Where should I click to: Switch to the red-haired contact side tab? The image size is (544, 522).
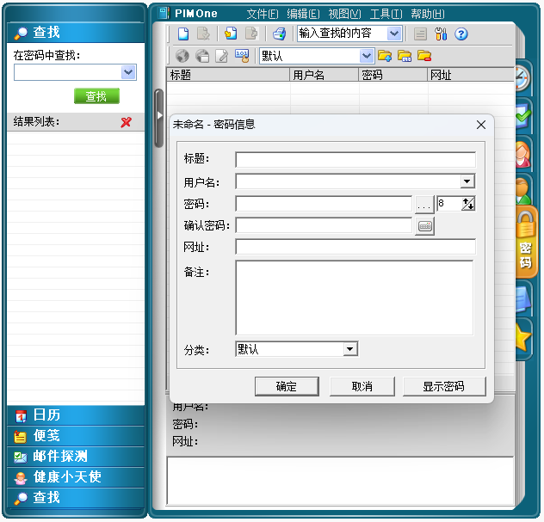pos(523,155)
